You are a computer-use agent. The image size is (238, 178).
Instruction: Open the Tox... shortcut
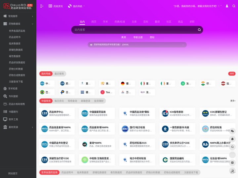pyautogui.click(x=107, y=92)
